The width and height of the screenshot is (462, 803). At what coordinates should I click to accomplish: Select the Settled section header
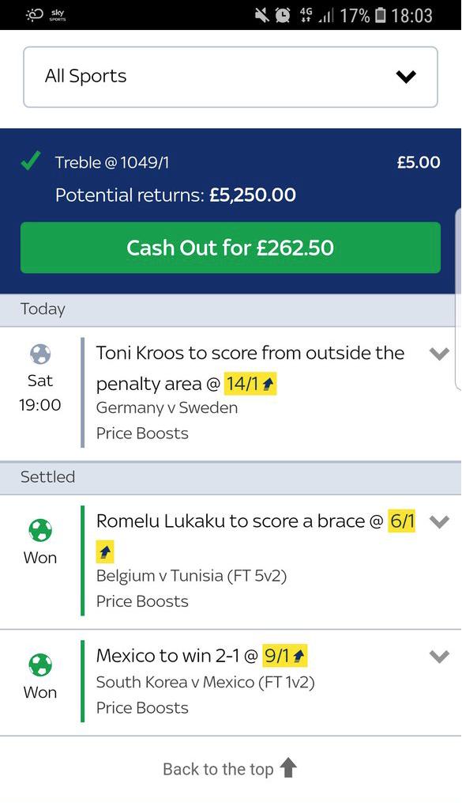[231, 477]
